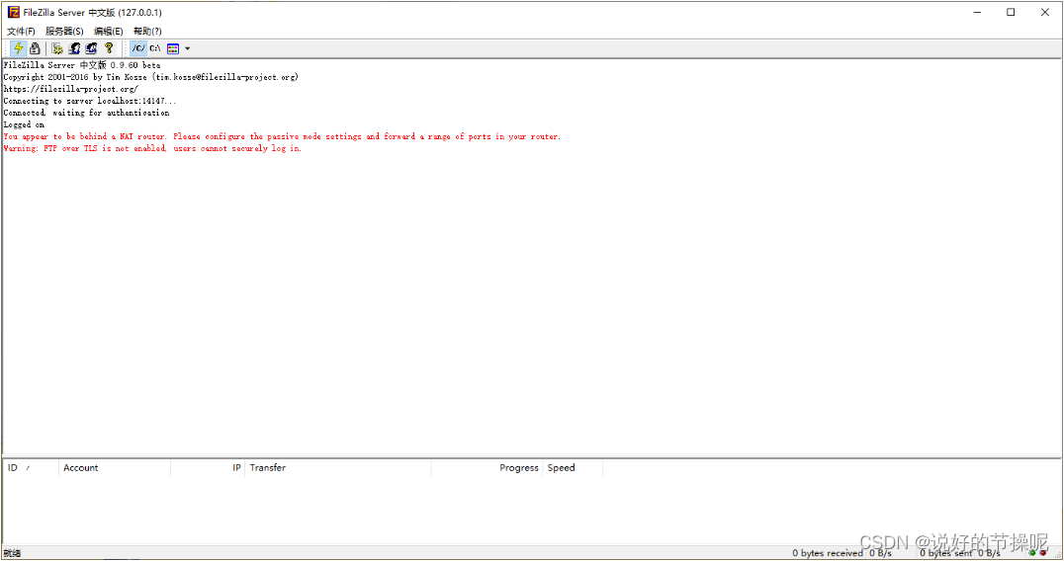Click the Copyright 2001-2016 Tim Kosse line
The image size is (1064, 561).
(150, 77)
